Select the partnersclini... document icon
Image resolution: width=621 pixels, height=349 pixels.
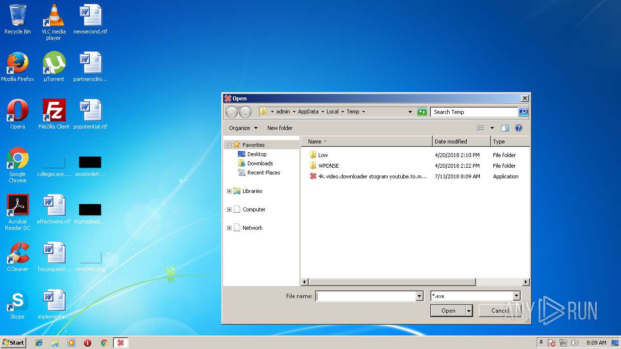pos(90,67)
